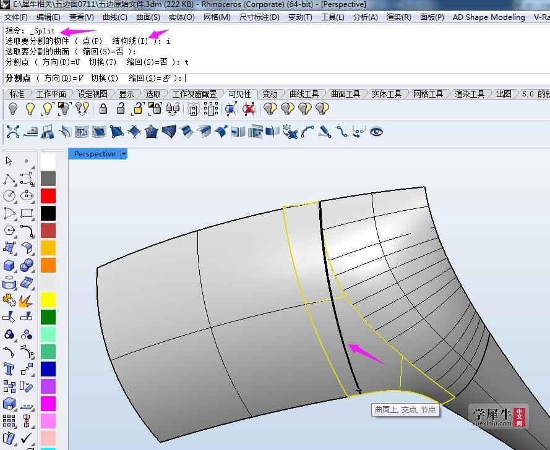The height and width of the screenshot is (450, 550).
Task: Switch to the 标准 toolbar tab
Action: pyautogui.click(x=17, y=94)
